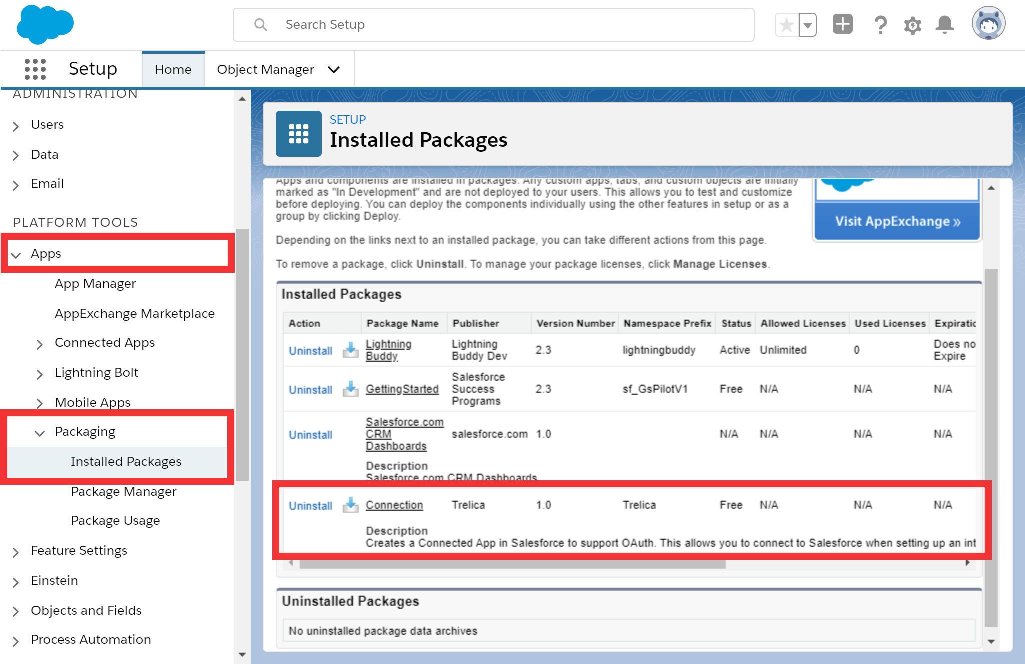Expand the Data section
The width and height of the screenshot is (1025, 664).
(x=16, y=155)
